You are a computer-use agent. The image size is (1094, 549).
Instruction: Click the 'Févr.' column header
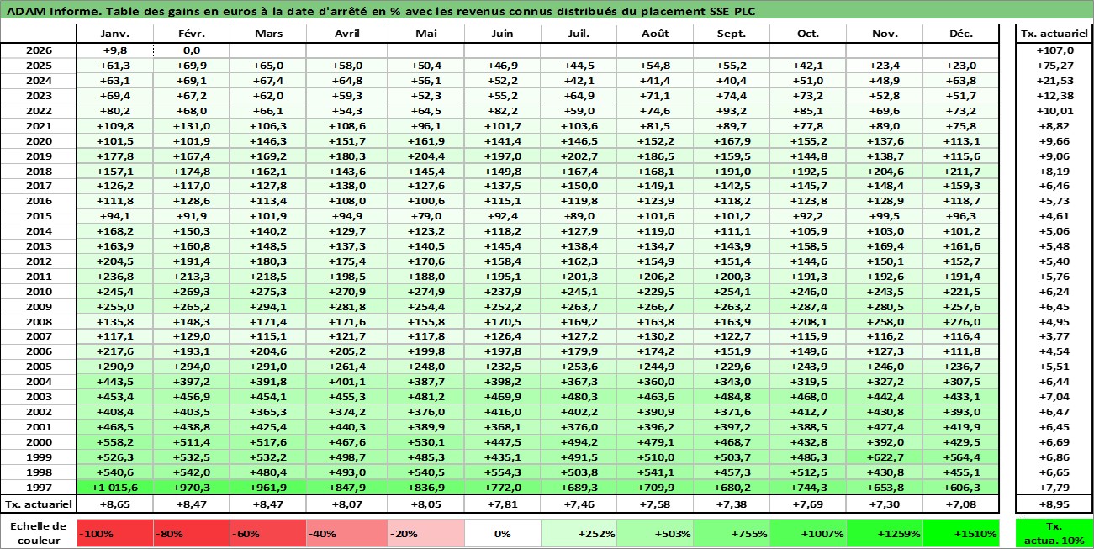(x=191, y=34)
